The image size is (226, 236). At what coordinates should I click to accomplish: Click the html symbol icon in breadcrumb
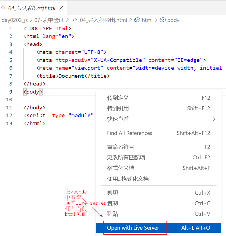[137, 20]
